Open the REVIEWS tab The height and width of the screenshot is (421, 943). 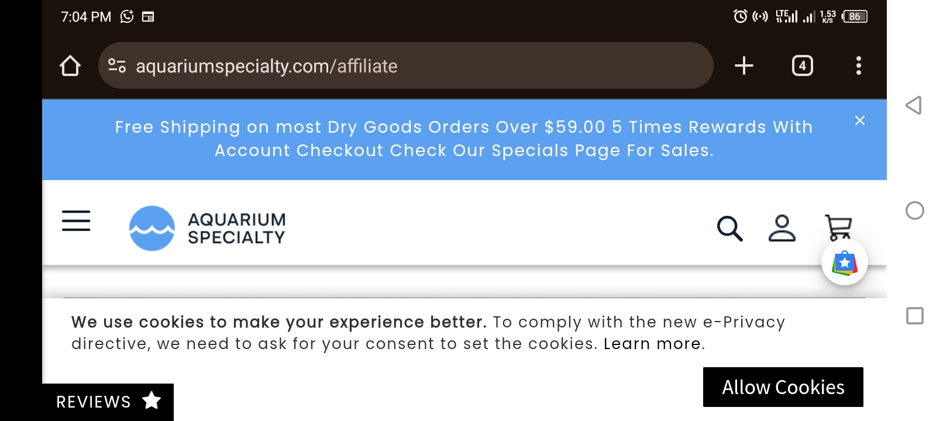point(108,402)
